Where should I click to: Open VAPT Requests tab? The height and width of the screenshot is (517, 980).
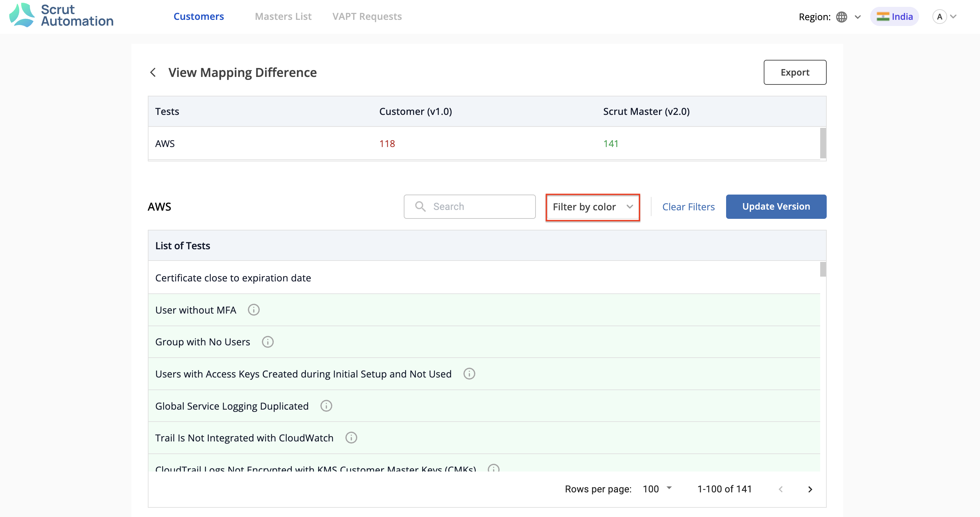[367, 16]
